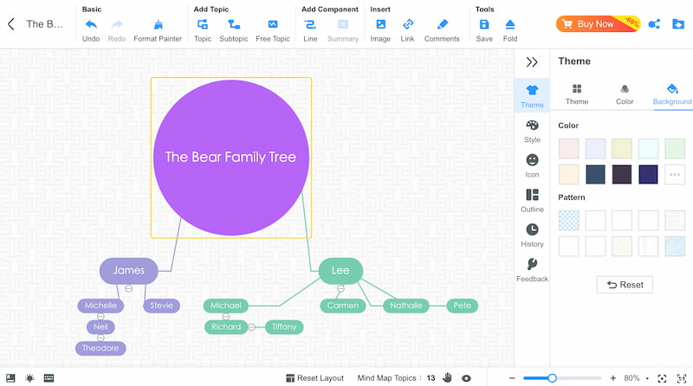Image resolution: width=693 pixels, height=386 pixels.
Task: Select The Bear Family Tree central node
Action: 230,158
